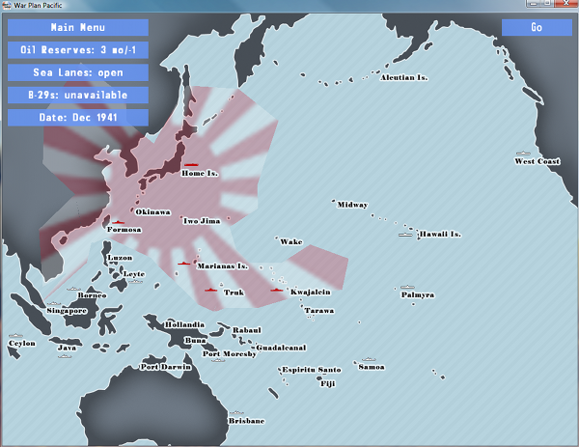Click the Singapore label
Viewport: 579px width, 447px height.
pyautogui.click(x=67, y=311)
